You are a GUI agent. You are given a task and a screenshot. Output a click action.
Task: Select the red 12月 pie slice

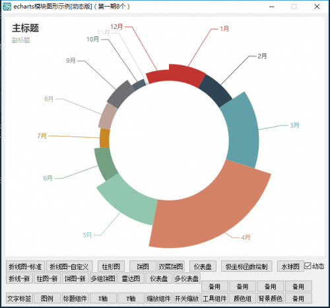tap(158, 77)
